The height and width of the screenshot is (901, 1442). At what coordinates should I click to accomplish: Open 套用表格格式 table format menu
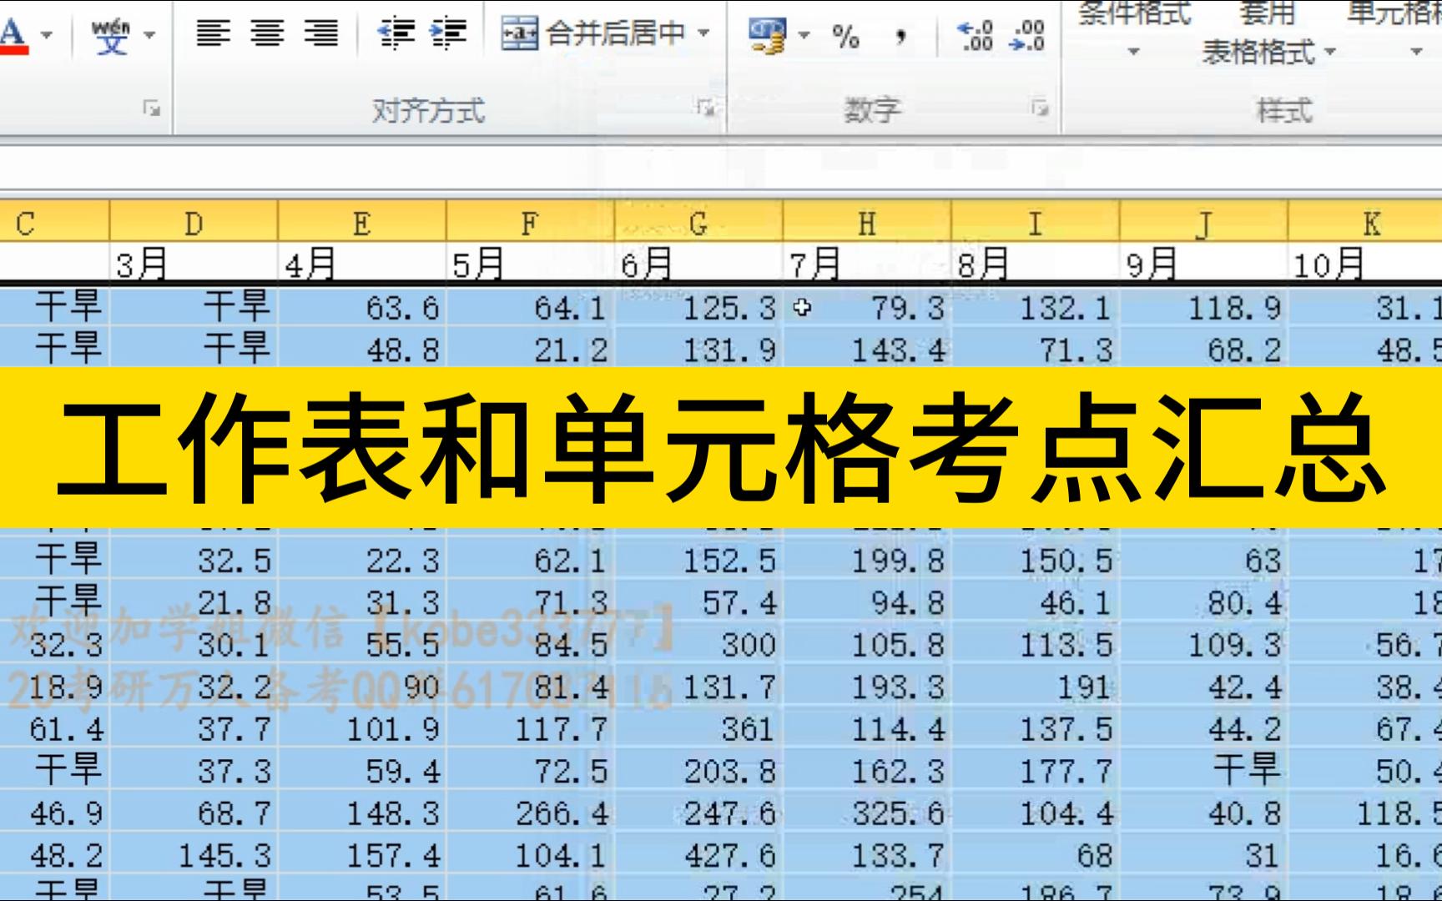point(1268,33)
